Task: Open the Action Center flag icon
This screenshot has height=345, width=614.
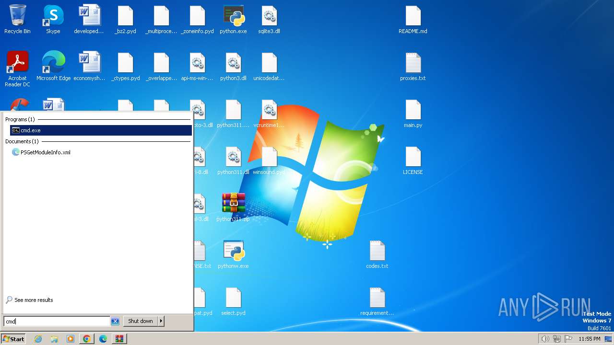Action: [x=568, y=339]
